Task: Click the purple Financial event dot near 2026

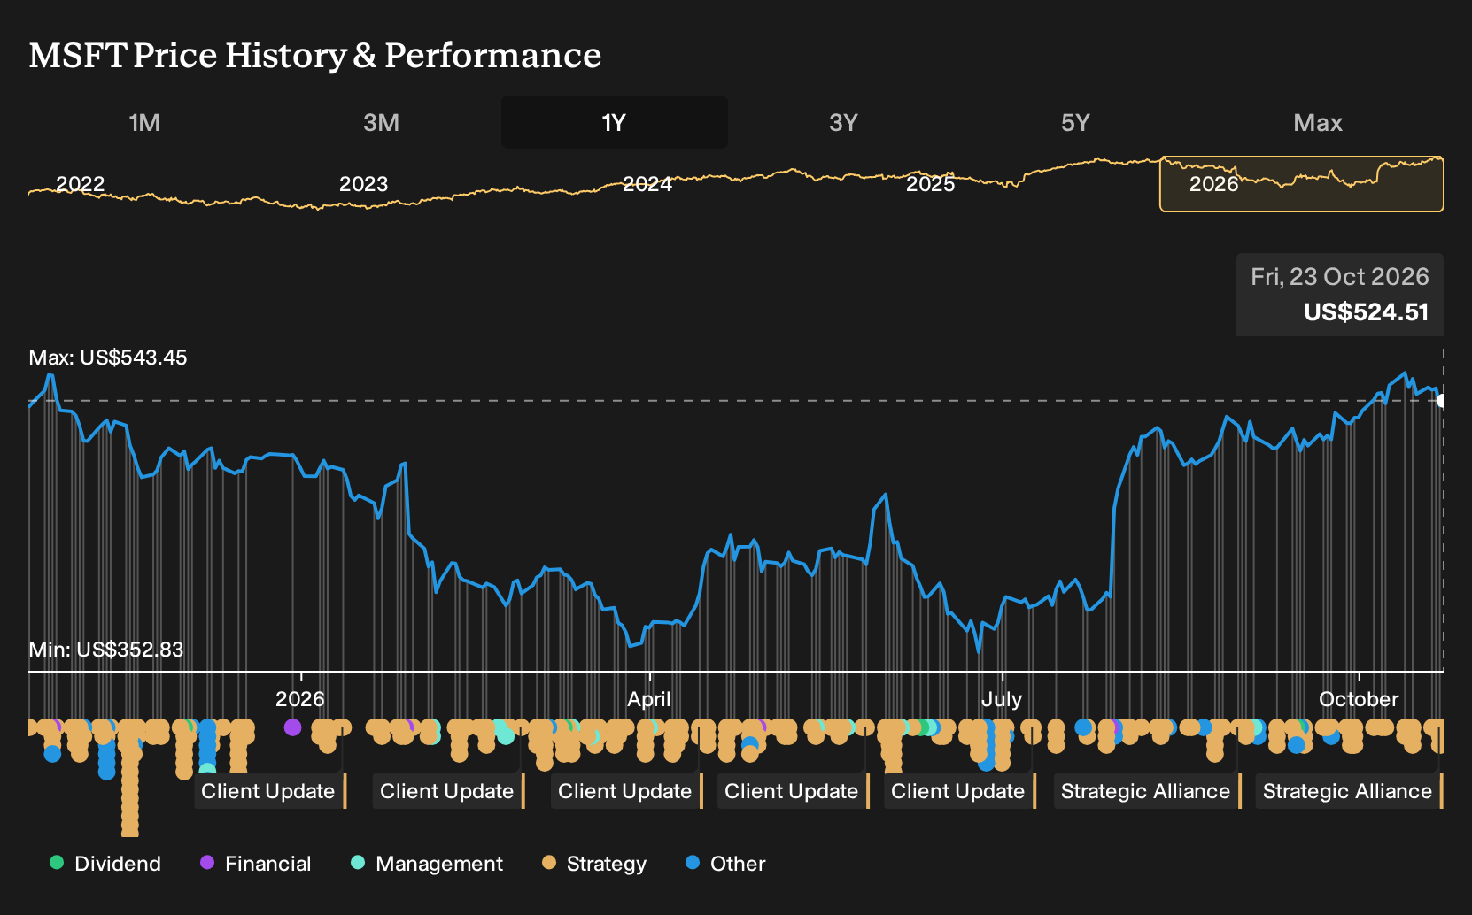Action: [x=292, y=727]
